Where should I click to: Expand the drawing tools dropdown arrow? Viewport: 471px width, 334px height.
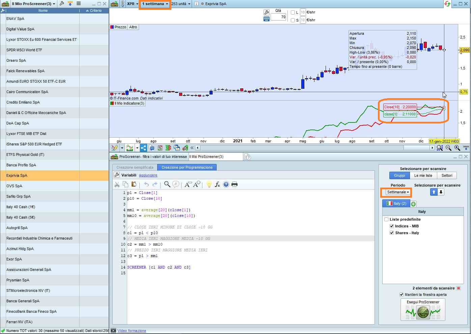122,148
